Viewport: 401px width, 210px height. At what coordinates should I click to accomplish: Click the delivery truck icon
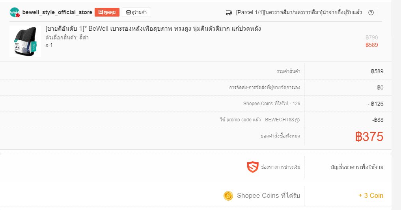pos(229,13)
